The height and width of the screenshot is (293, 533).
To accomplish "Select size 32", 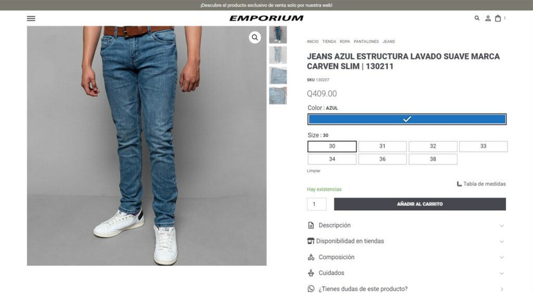I will (433, 146).
